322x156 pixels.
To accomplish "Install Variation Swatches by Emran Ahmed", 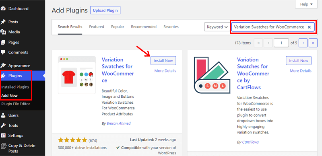I will [x=163, y=61].
